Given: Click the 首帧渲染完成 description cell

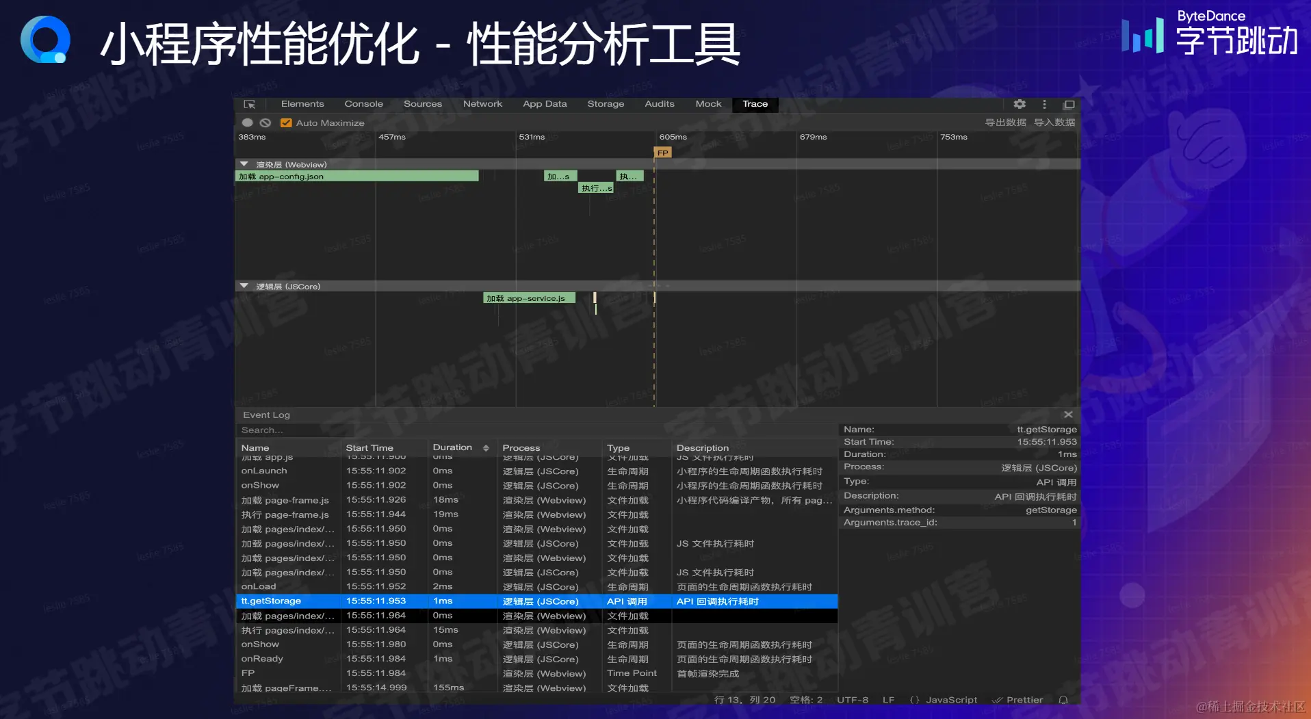Looking at the screenshot, I should coord(708,674).
